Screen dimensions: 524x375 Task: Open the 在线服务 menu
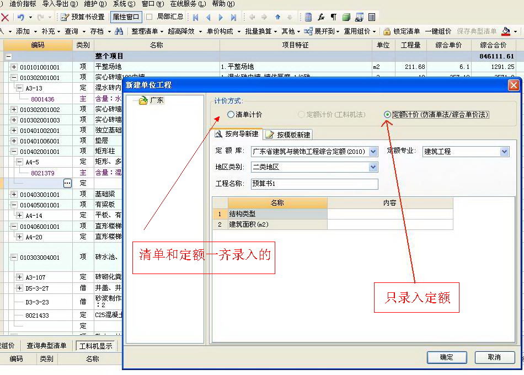188,4
